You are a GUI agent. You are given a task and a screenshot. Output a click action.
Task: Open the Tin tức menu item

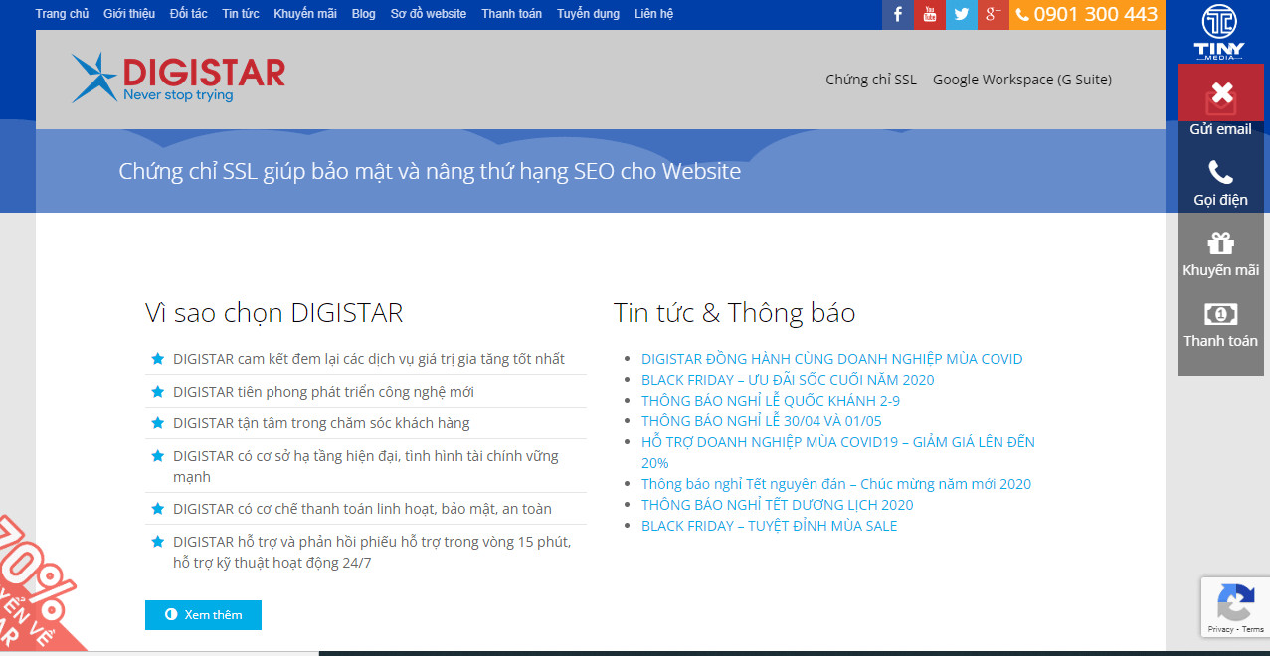pyautogui.click(x=239, y=14)
